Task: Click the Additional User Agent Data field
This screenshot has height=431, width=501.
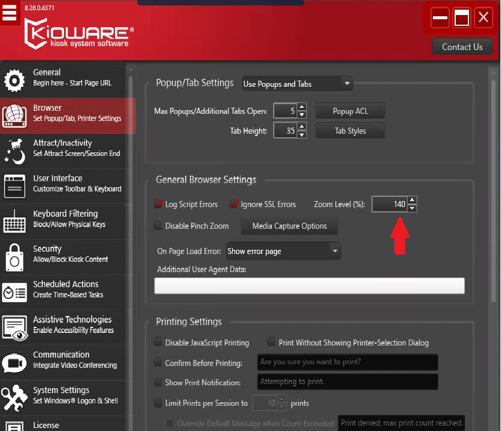Action: (309, 285)
